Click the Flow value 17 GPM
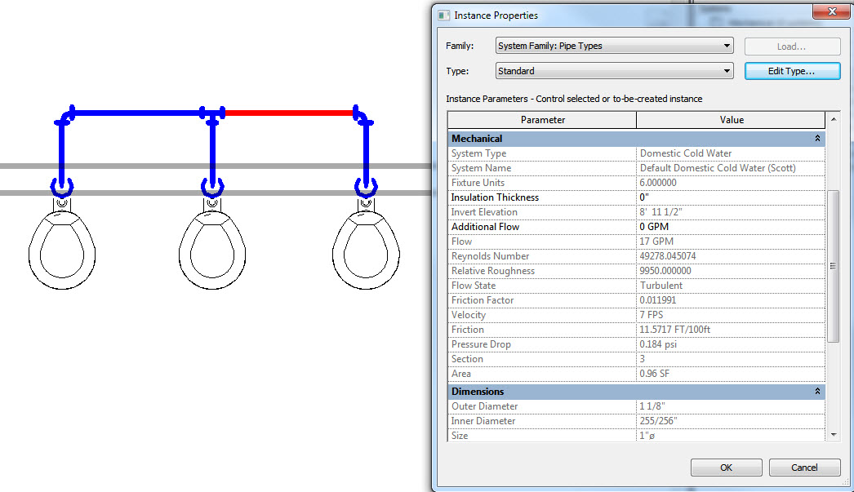Screen dimensions: 854x492 [x=731, y=242]
